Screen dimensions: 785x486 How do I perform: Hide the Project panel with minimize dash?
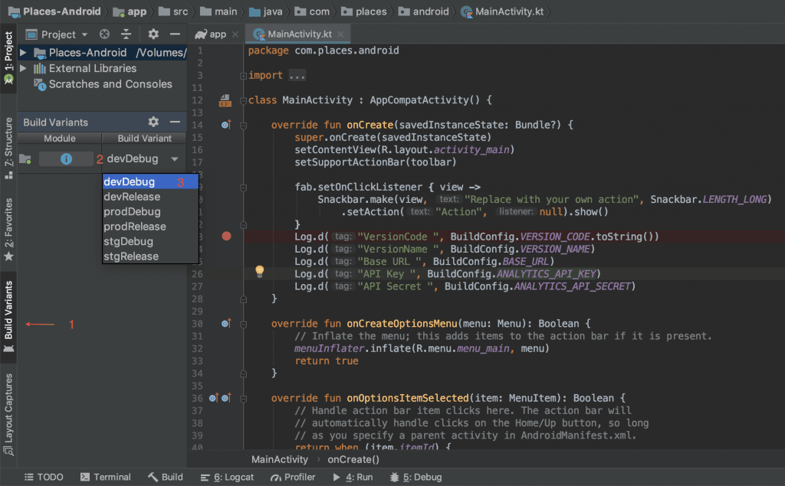tap(175, 34)
